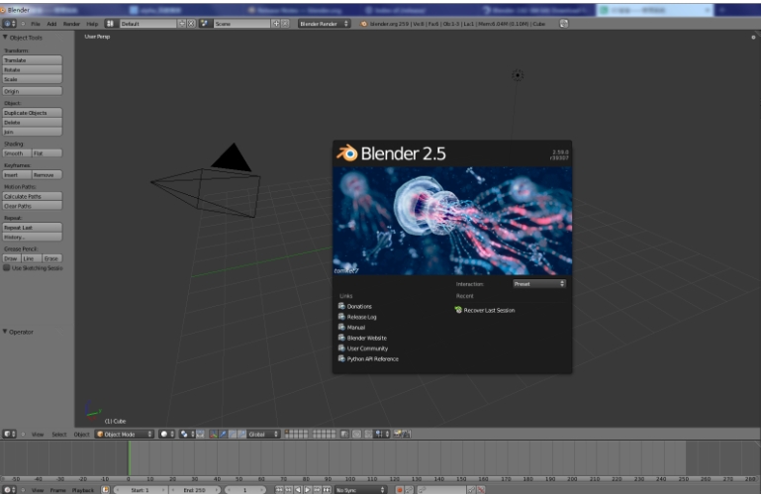Enable the scale manipulator icon
The width and height of the screenshot is (761, 494).
click(x=241, y=434)
